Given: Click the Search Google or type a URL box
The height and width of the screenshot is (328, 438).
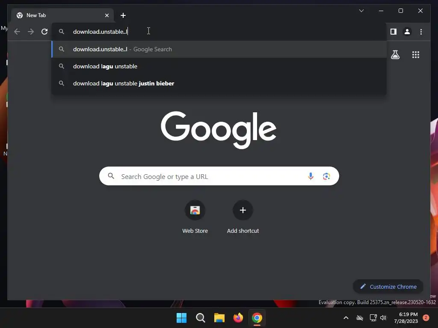Looking at the screenshot, I should coord(219,176).
